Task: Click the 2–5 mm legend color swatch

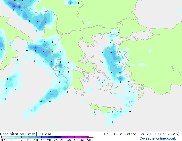Action: point(25,137)
